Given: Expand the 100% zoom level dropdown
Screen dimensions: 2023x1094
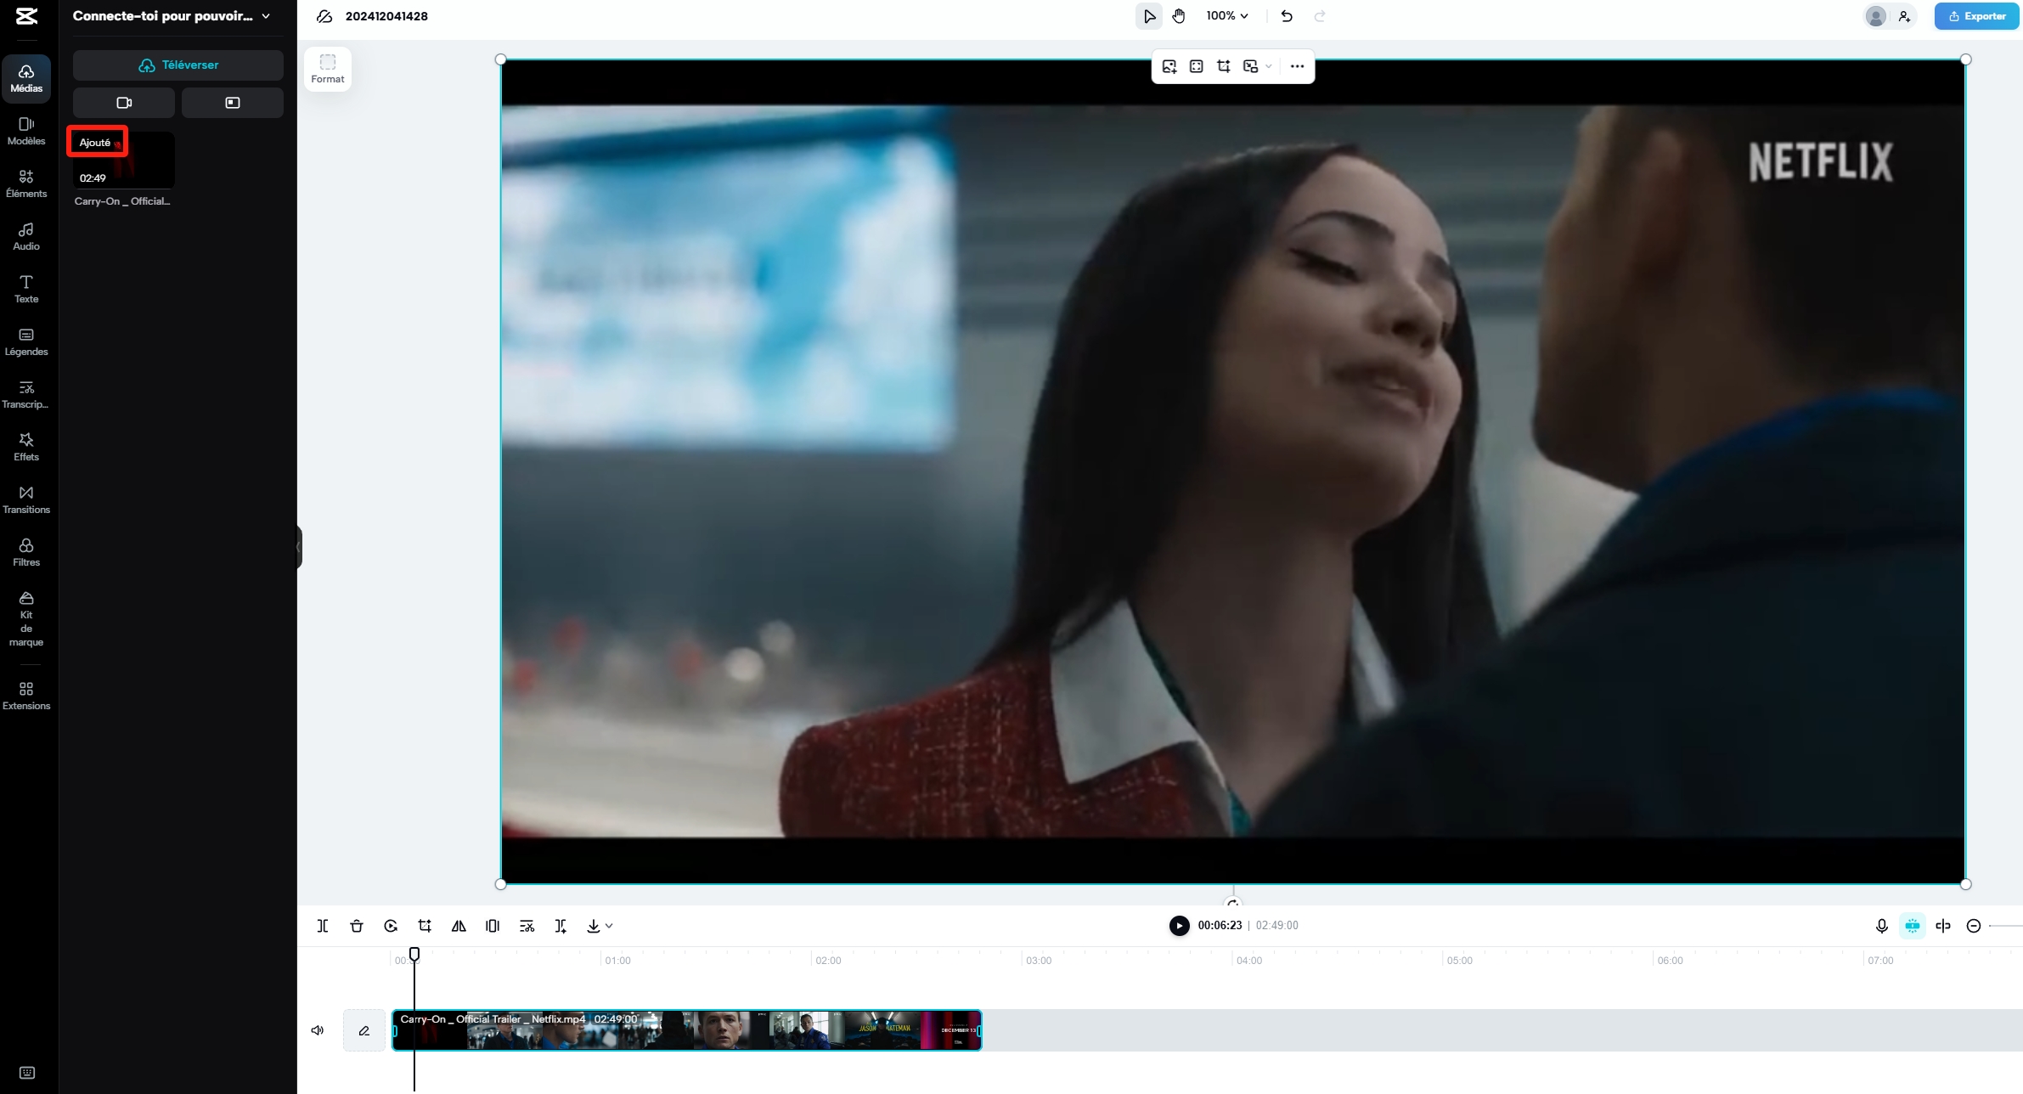Looking at the screenshot, I should 1227,16.
